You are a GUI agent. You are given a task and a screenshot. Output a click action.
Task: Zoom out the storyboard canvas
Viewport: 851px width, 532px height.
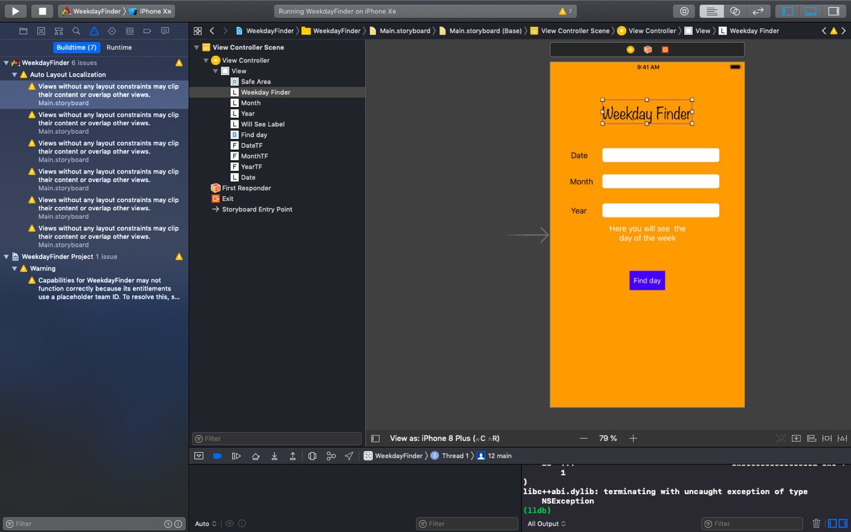pyautogui.click(x=584, y=438)
